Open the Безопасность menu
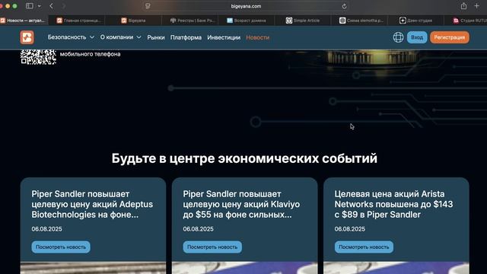 coord(67,37)
